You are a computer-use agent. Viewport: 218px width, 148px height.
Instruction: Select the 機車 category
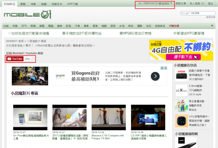coord(86,26)
